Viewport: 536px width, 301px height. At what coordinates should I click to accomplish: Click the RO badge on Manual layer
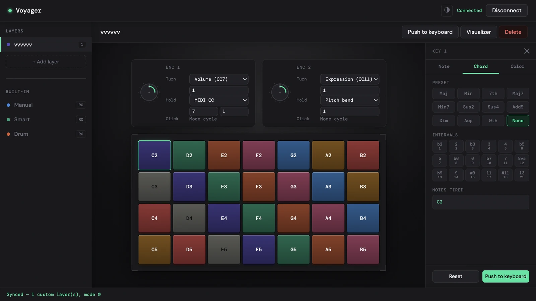coord(81,105)
